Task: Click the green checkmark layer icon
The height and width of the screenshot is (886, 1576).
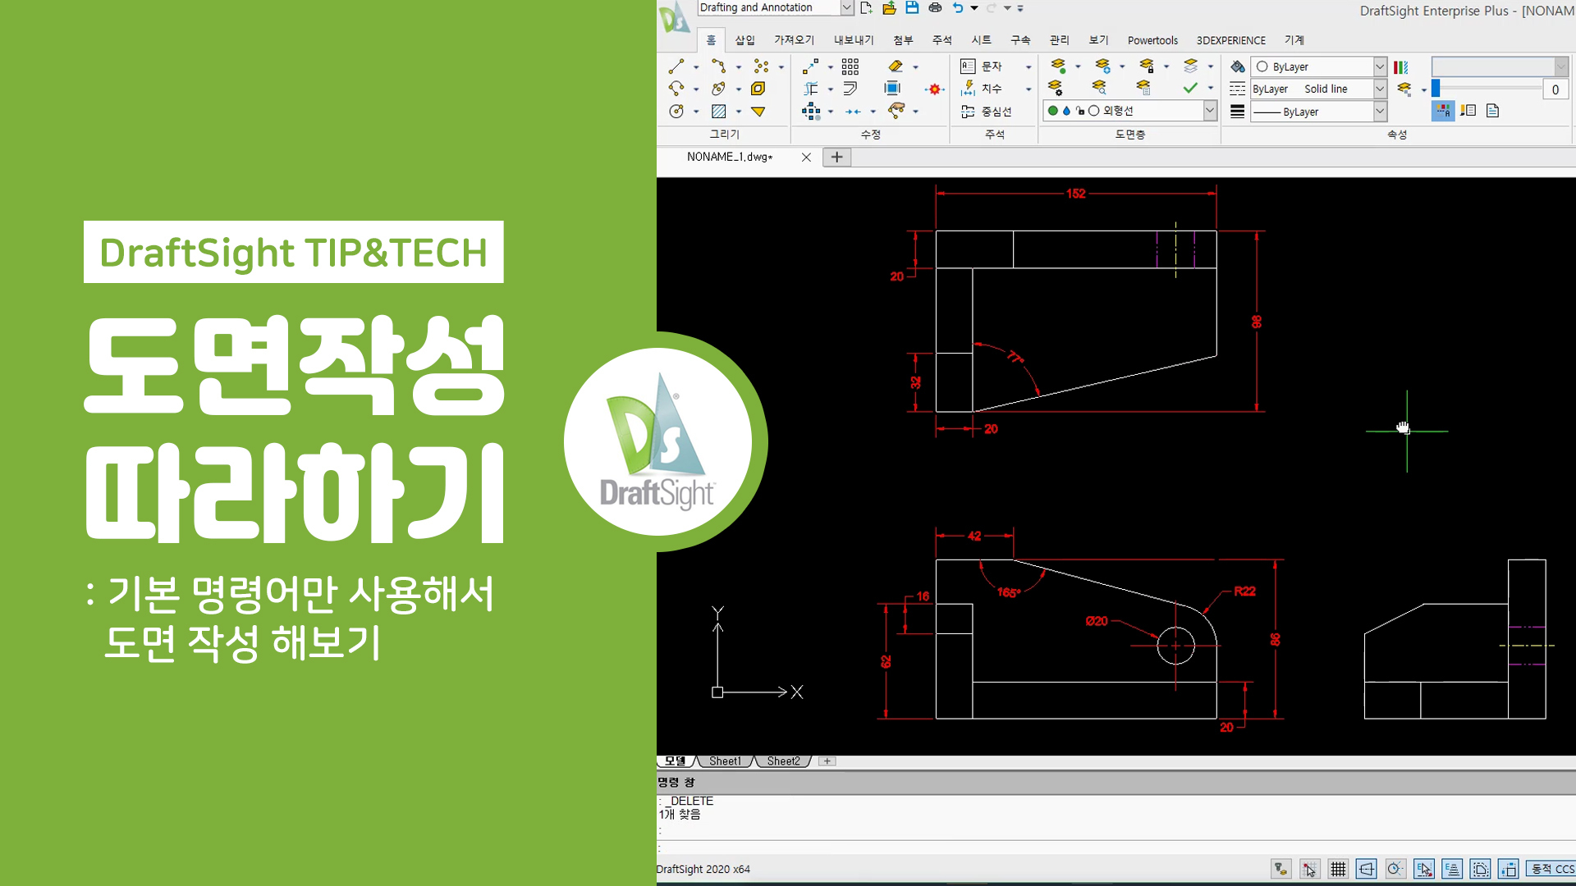Action: (x=1190, y=88)
